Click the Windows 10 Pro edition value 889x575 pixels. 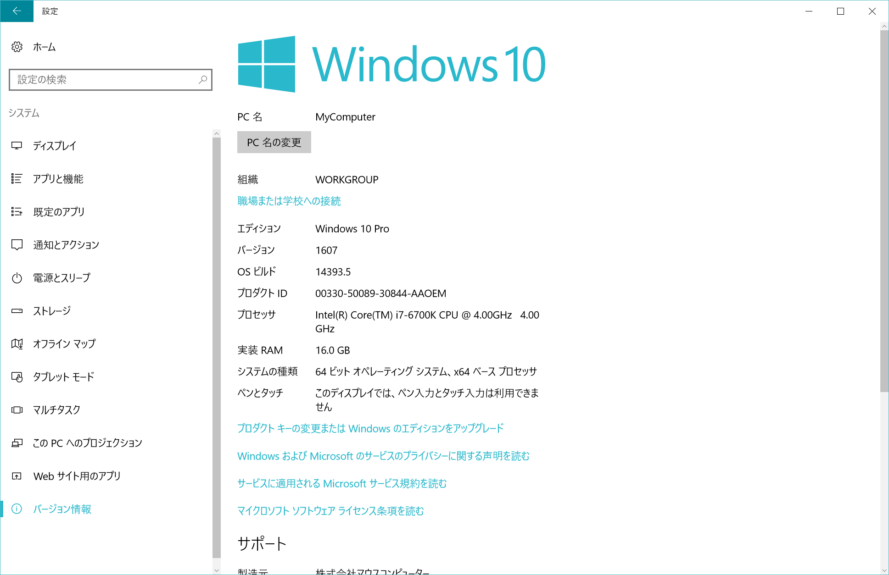pos(352,229)
